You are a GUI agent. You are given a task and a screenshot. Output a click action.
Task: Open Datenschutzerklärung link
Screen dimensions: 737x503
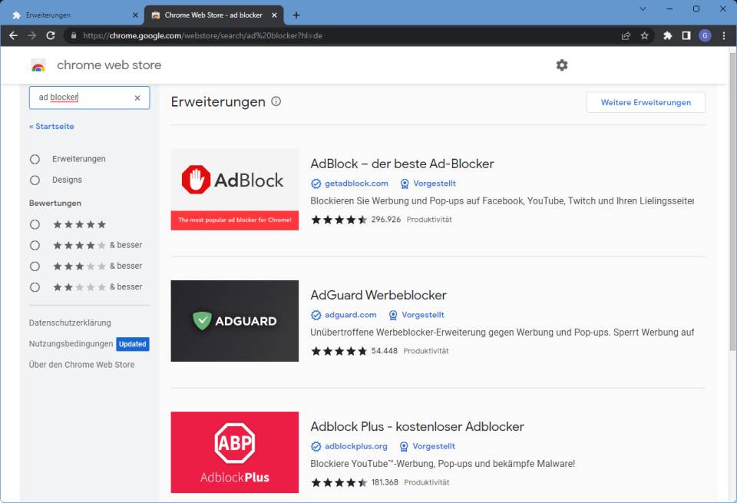(x=70, y=323)
